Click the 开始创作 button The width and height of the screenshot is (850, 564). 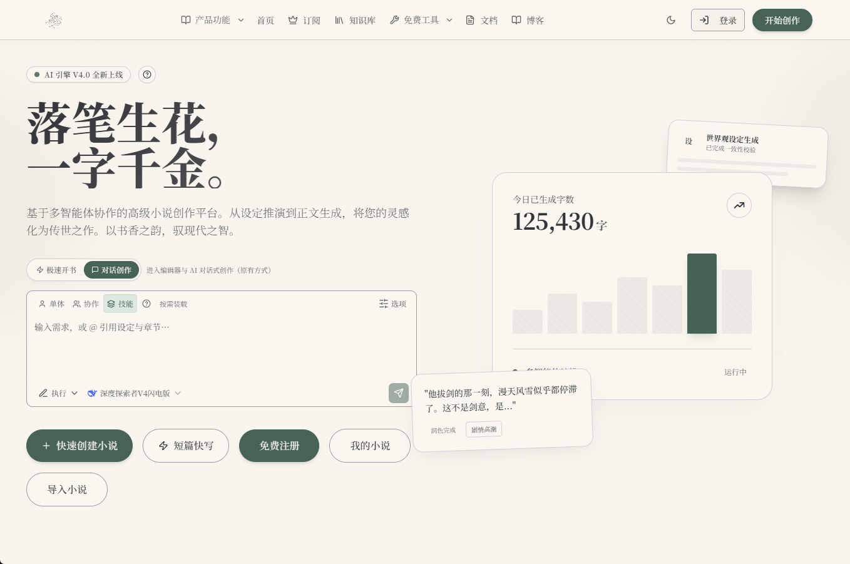pos(782,20)
